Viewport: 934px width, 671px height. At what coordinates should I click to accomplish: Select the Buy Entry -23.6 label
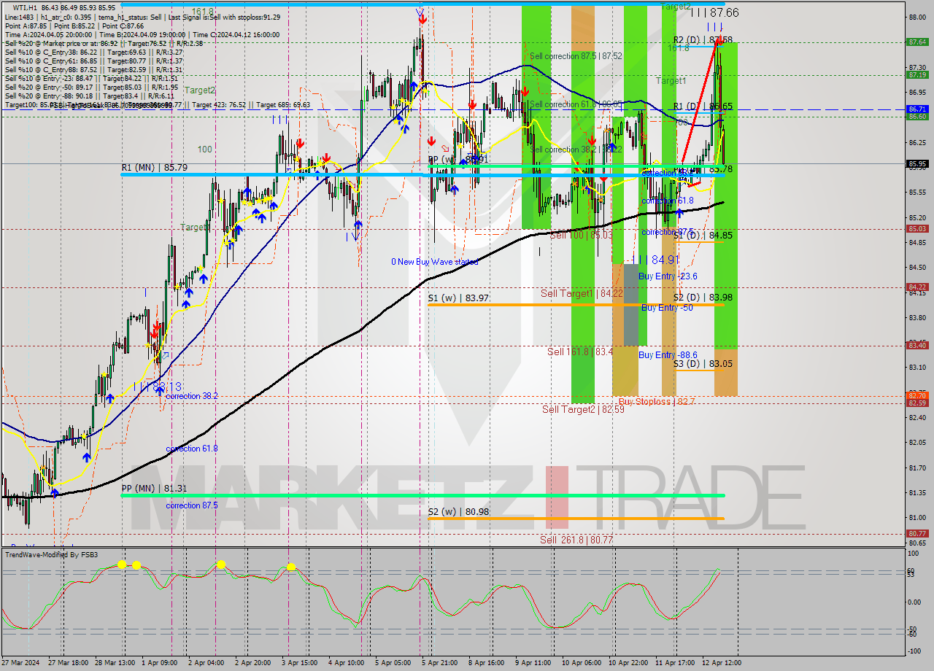(668, 276)
